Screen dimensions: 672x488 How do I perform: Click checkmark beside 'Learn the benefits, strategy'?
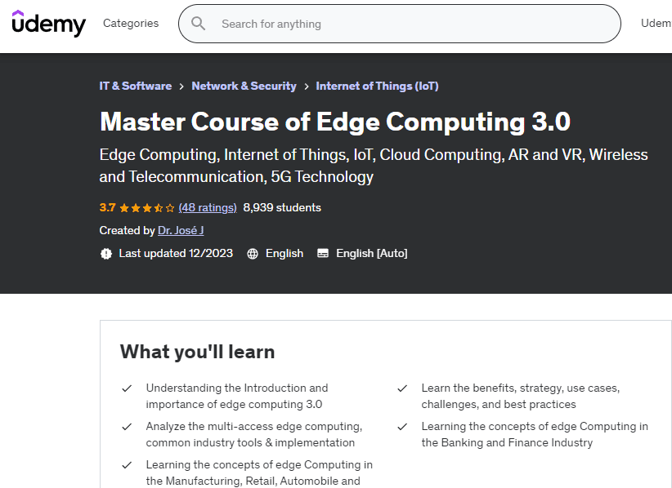pyautogui.click(x=402, y=388)
